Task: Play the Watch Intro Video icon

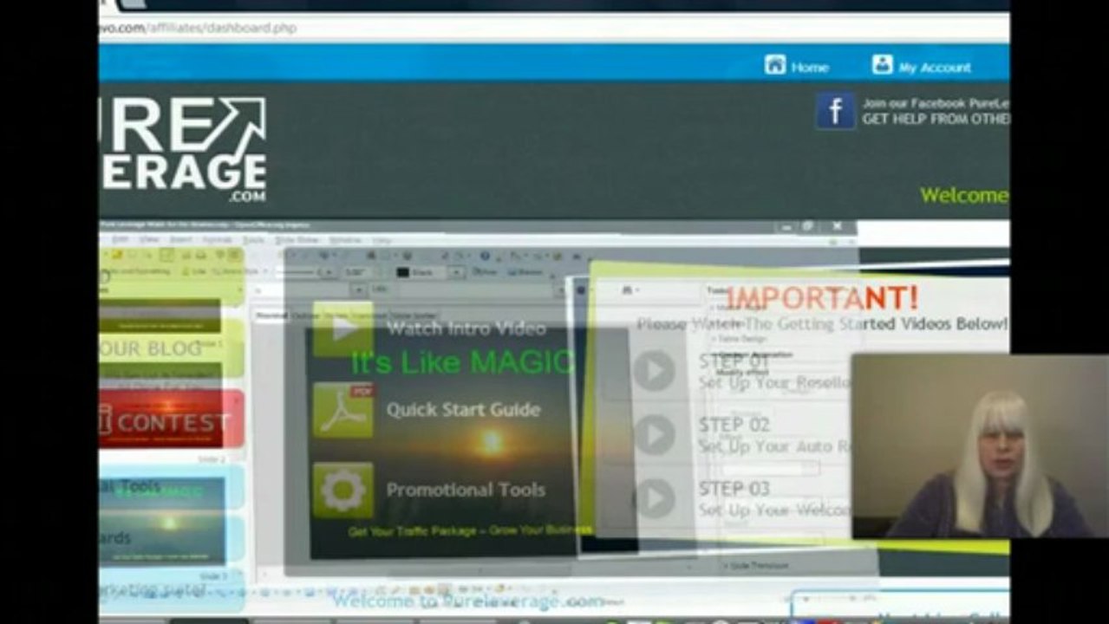Action: 343,328
